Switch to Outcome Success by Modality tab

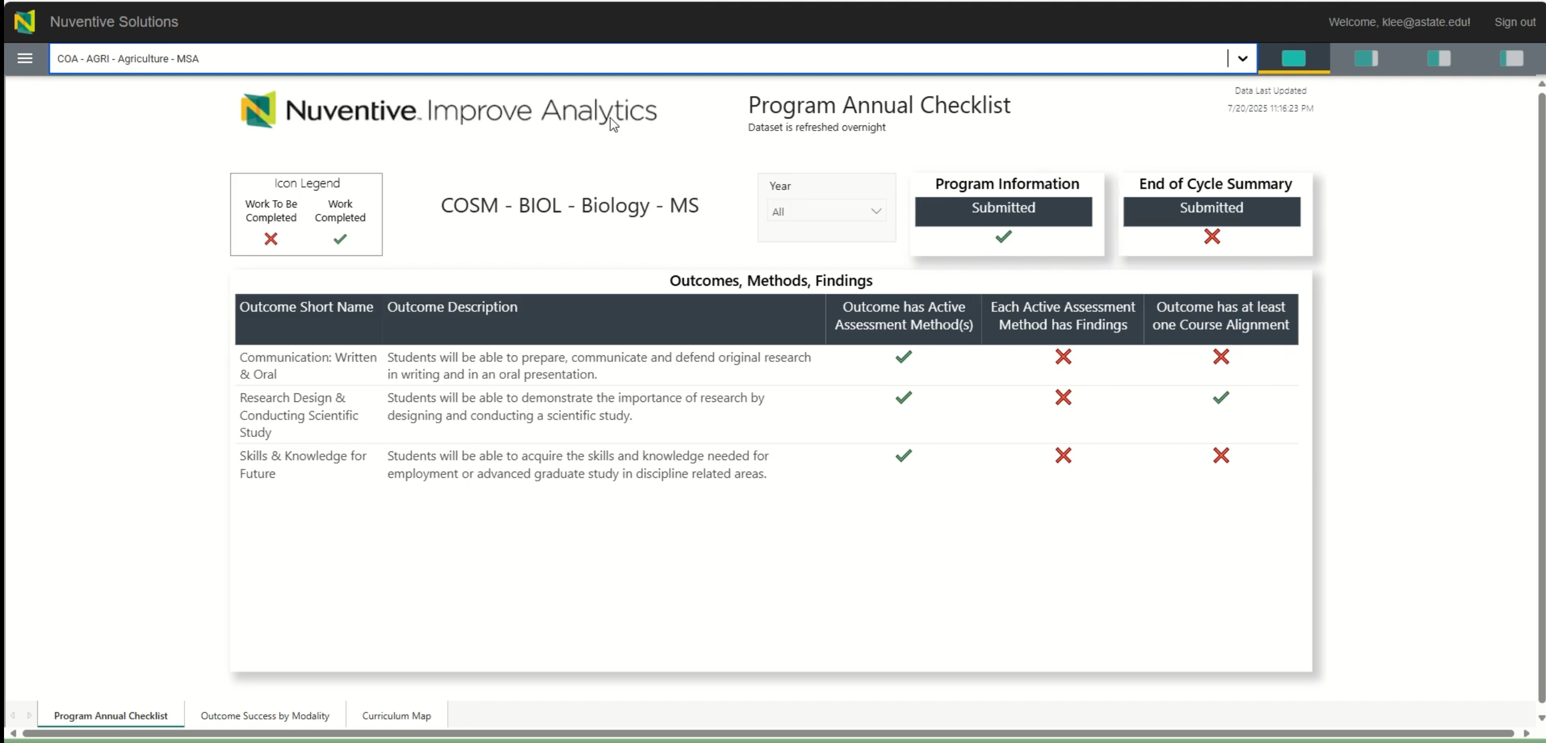tap(265, 715)
